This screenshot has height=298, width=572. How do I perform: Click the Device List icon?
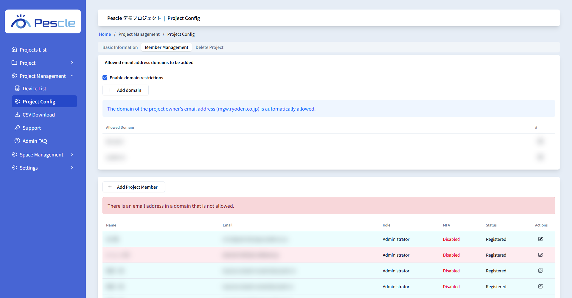[17, 88]
